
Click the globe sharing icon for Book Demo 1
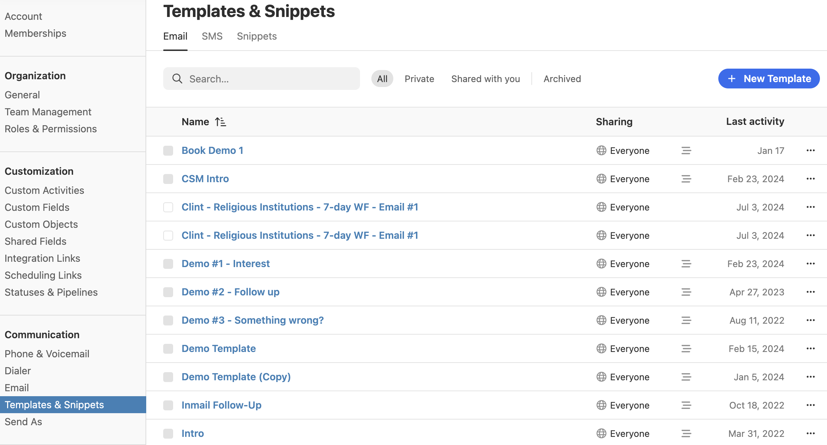click(x=601, y=150)
